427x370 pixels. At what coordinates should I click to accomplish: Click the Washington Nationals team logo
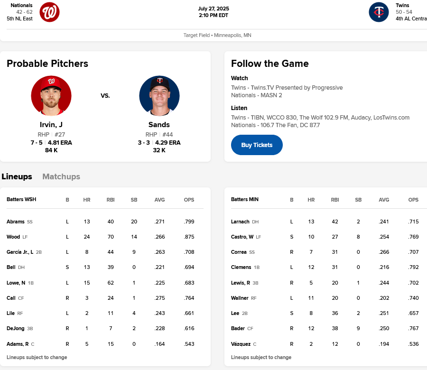click(49, 12)
